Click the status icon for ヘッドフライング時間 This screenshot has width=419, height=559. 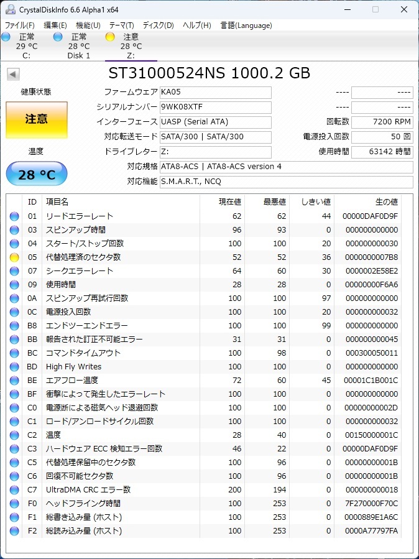pos(14,504)
